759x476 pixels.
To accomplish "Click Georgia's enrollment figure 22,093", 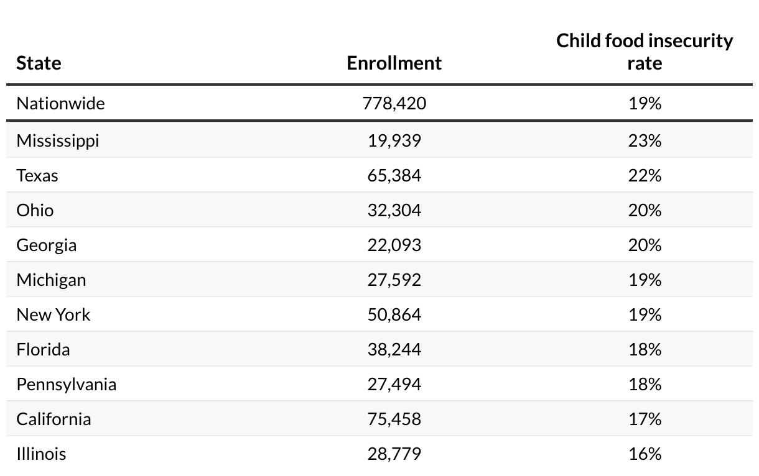I will [394, 245].
